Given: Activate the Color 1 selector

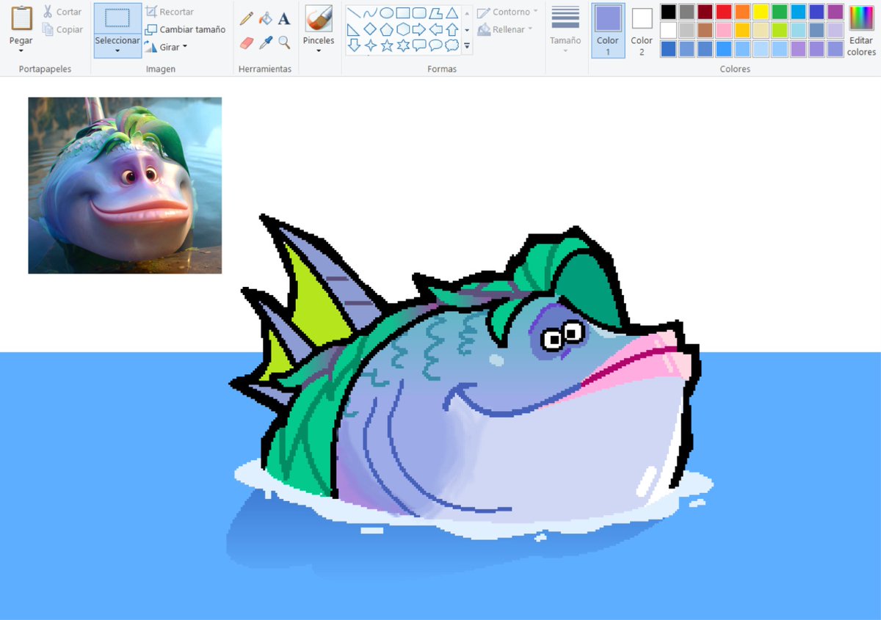Looking at the screenshot, I should pos(608,31).
